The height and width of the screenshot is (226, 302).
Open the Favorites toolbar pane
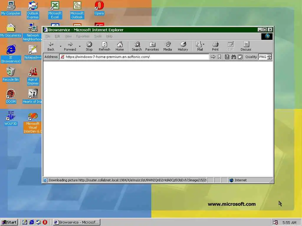[x=152, y=46]
